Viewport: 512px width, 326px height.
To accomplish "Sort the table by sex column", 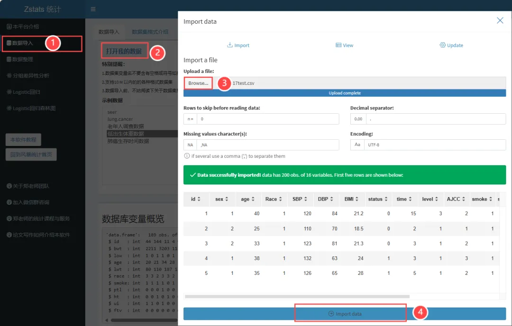I will pos(222,199).
